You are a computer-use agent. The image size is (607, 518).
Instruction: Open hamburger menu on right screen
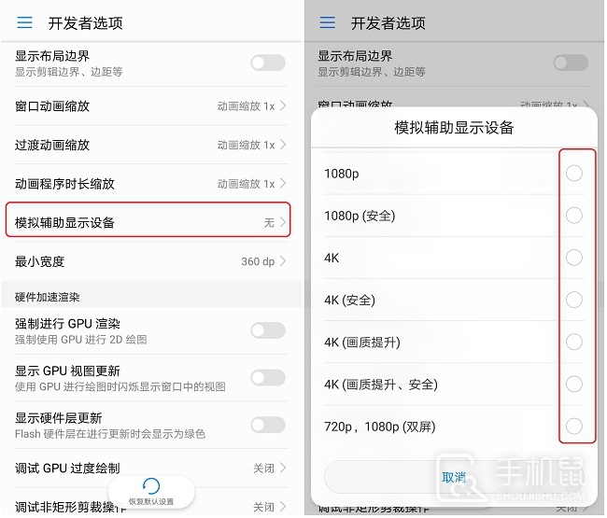point(328,22)
